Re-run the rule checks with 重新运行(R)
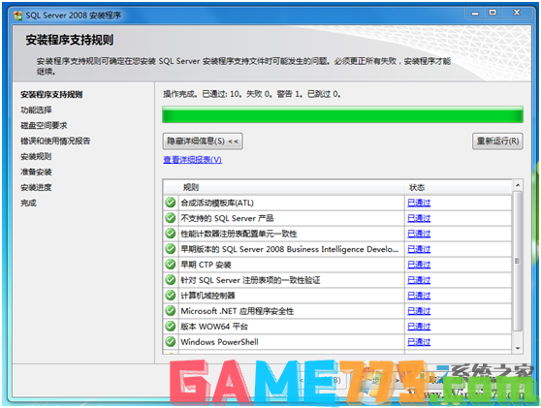 pyautogui.click(x=497, y=141)
